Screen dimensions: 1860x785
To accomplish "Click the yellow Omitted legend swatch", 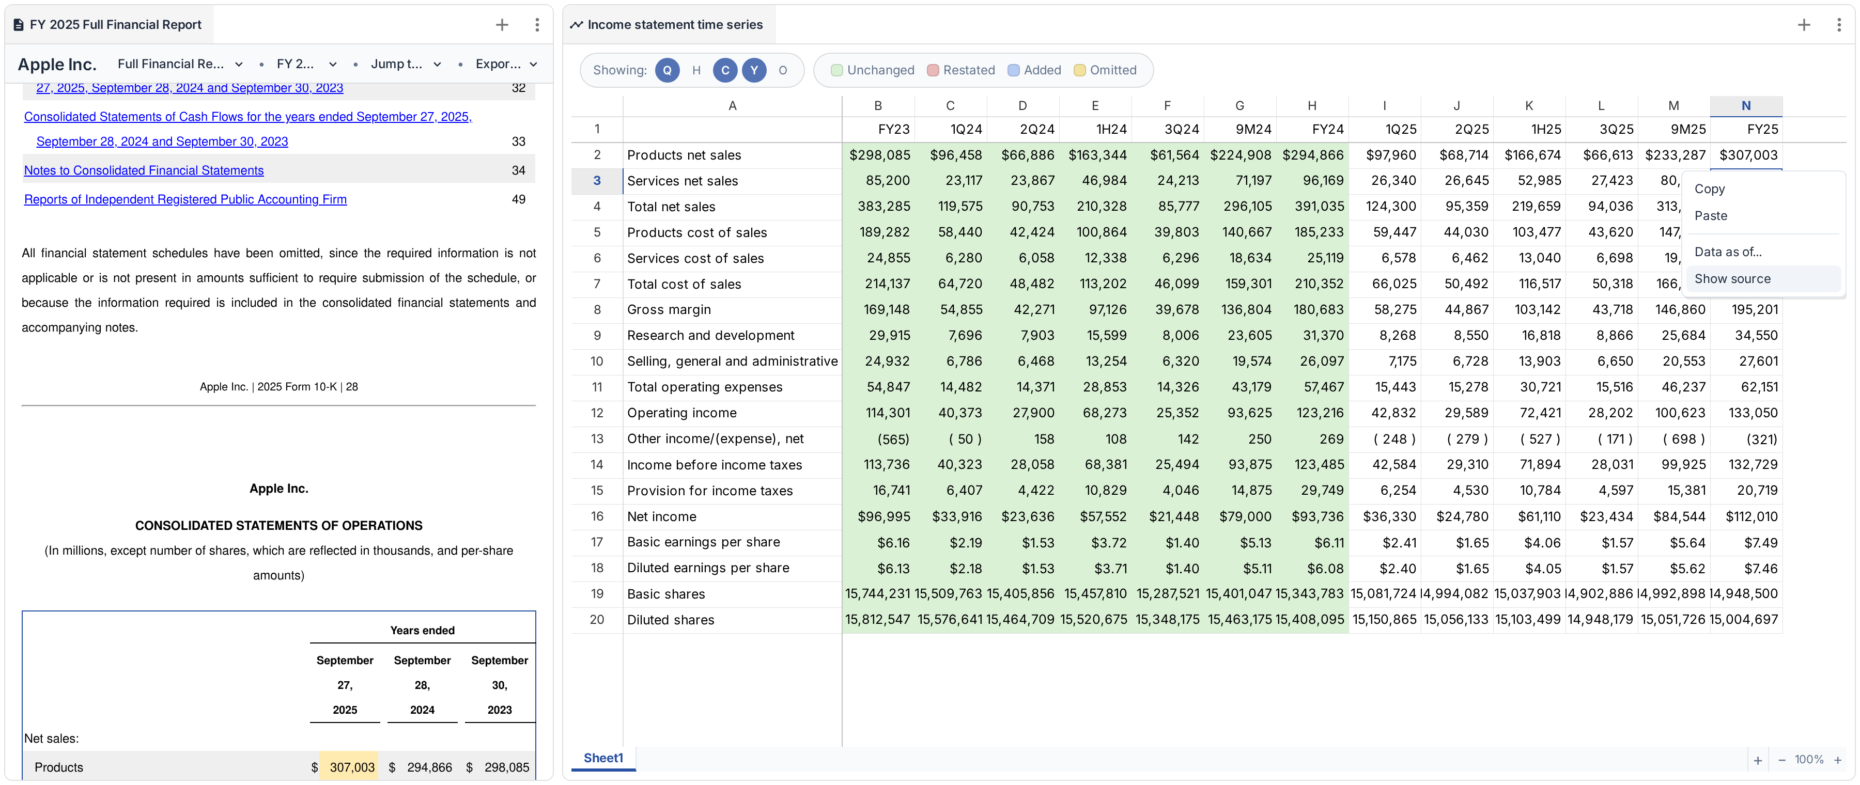I will click(1079, 70).
